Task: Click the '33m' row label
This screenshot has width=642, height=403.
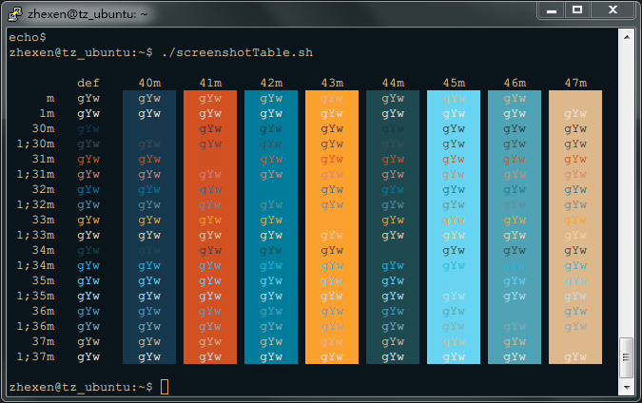Action: [x=43, y=220]
